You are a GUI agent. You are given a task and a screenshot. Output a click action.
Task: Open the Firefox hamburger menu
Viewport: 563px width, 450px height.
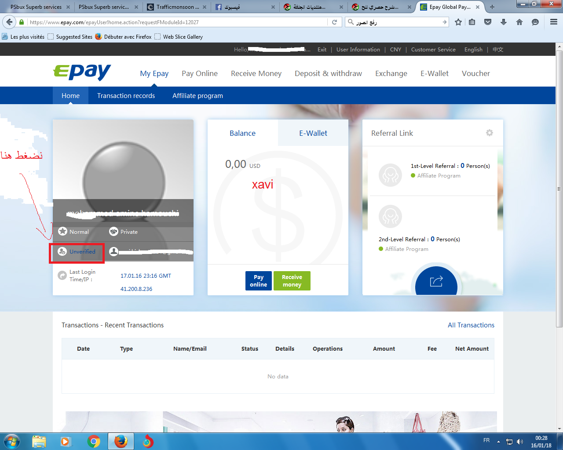click(554, 22)
